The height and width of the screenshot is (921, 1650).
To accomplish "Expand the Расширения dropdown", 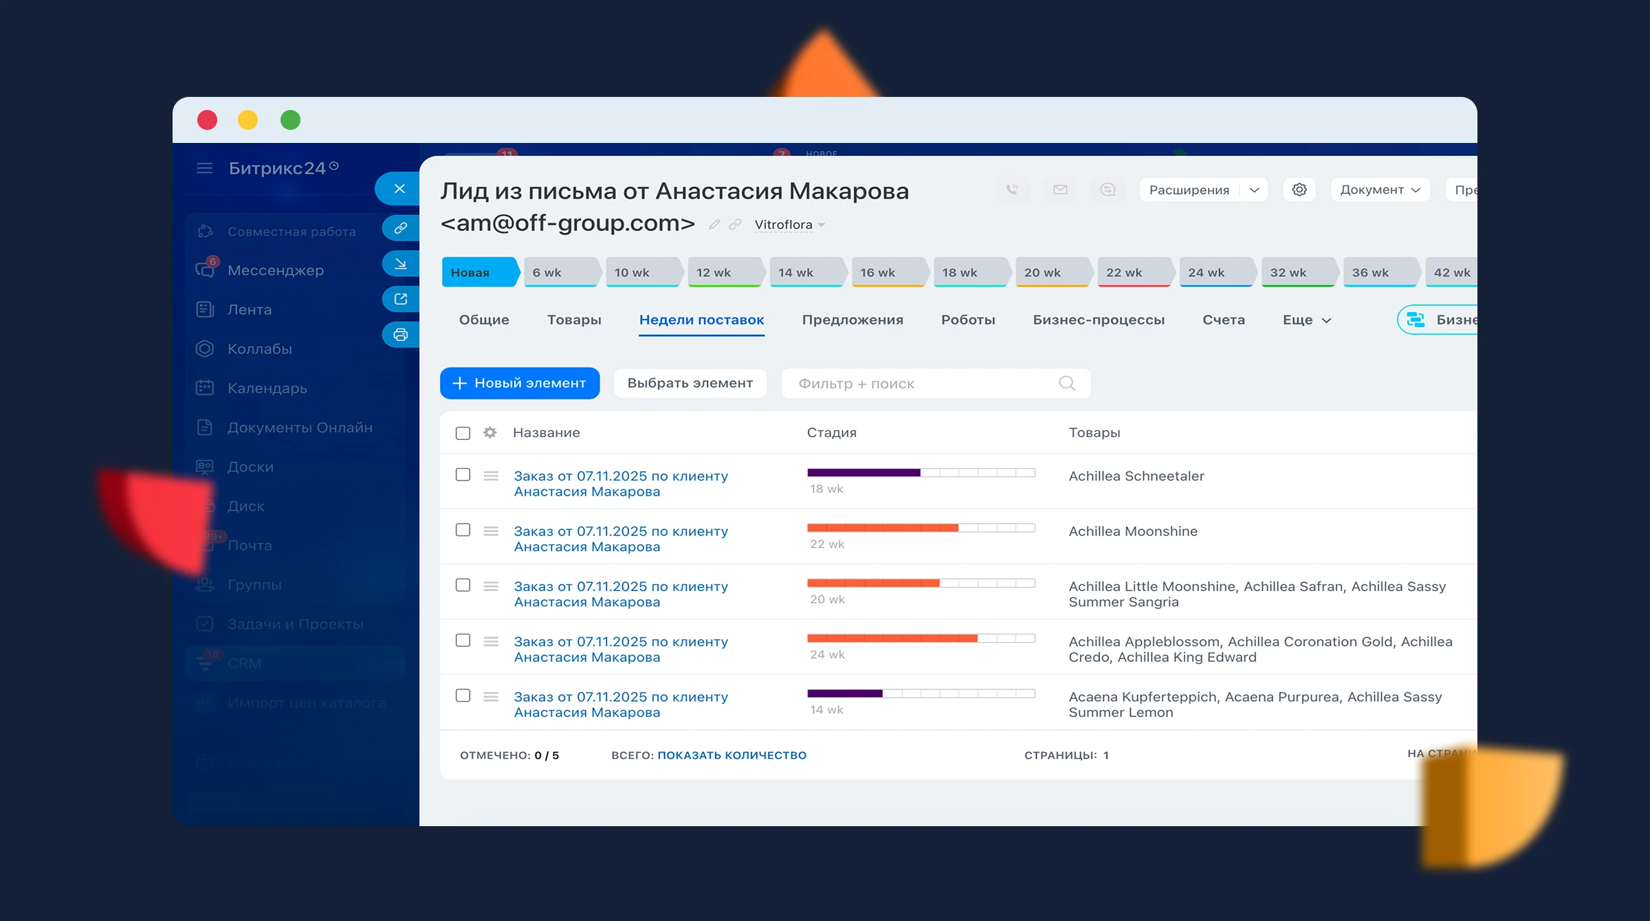I will click(x=1254, y=190).
